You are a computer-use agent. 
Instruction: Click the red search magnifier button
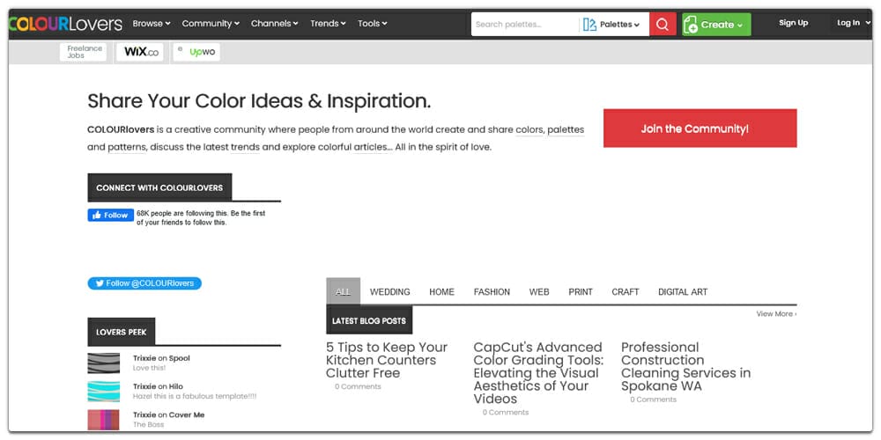(663, 24)
